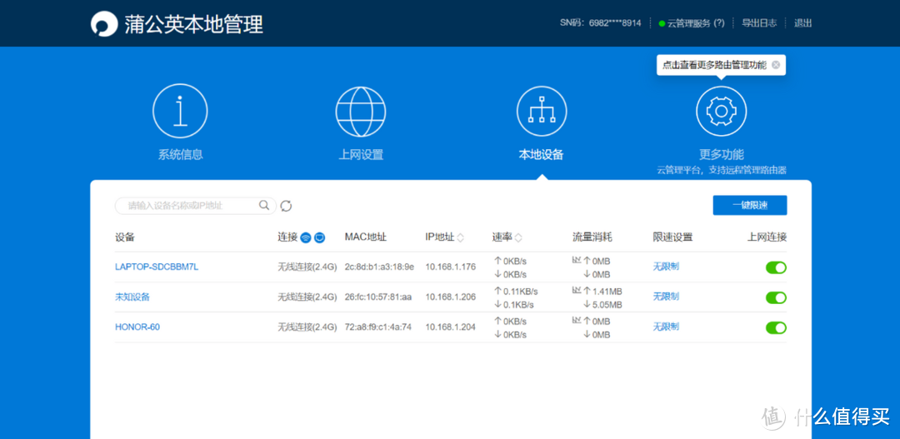The width and height of the screenshot is (900, 439).
Task: Click 退出 to log out
Action: [x=803, y=23]
